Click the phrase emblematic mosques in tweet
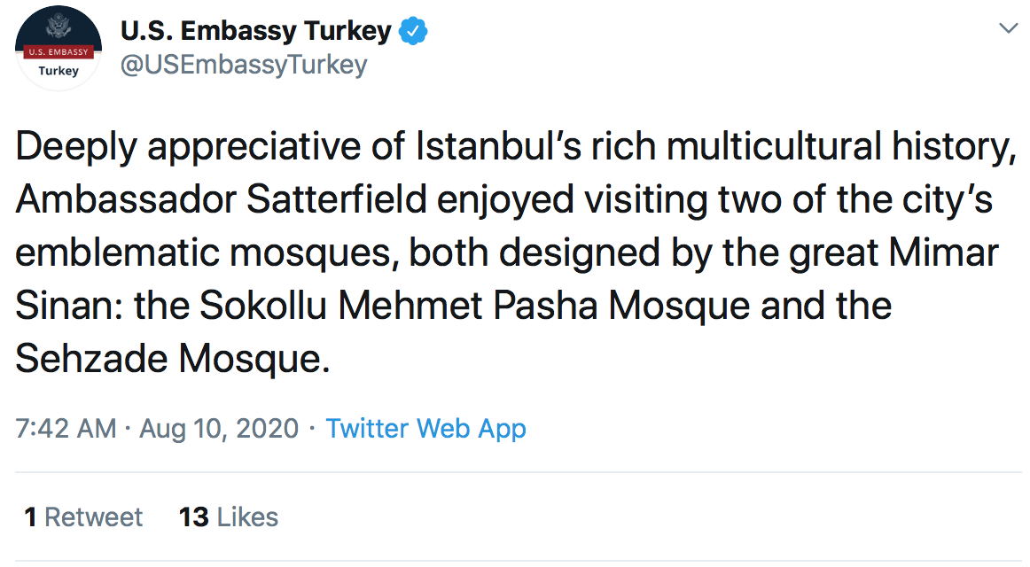This screenshot has width=1030, height=567. point(198,253)
